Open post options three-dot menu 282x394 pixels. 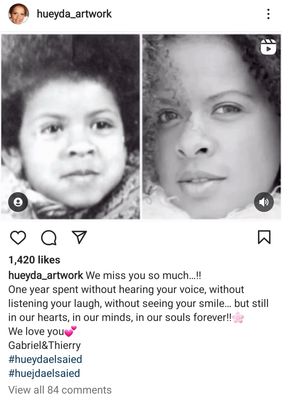[x=268, y=14]
